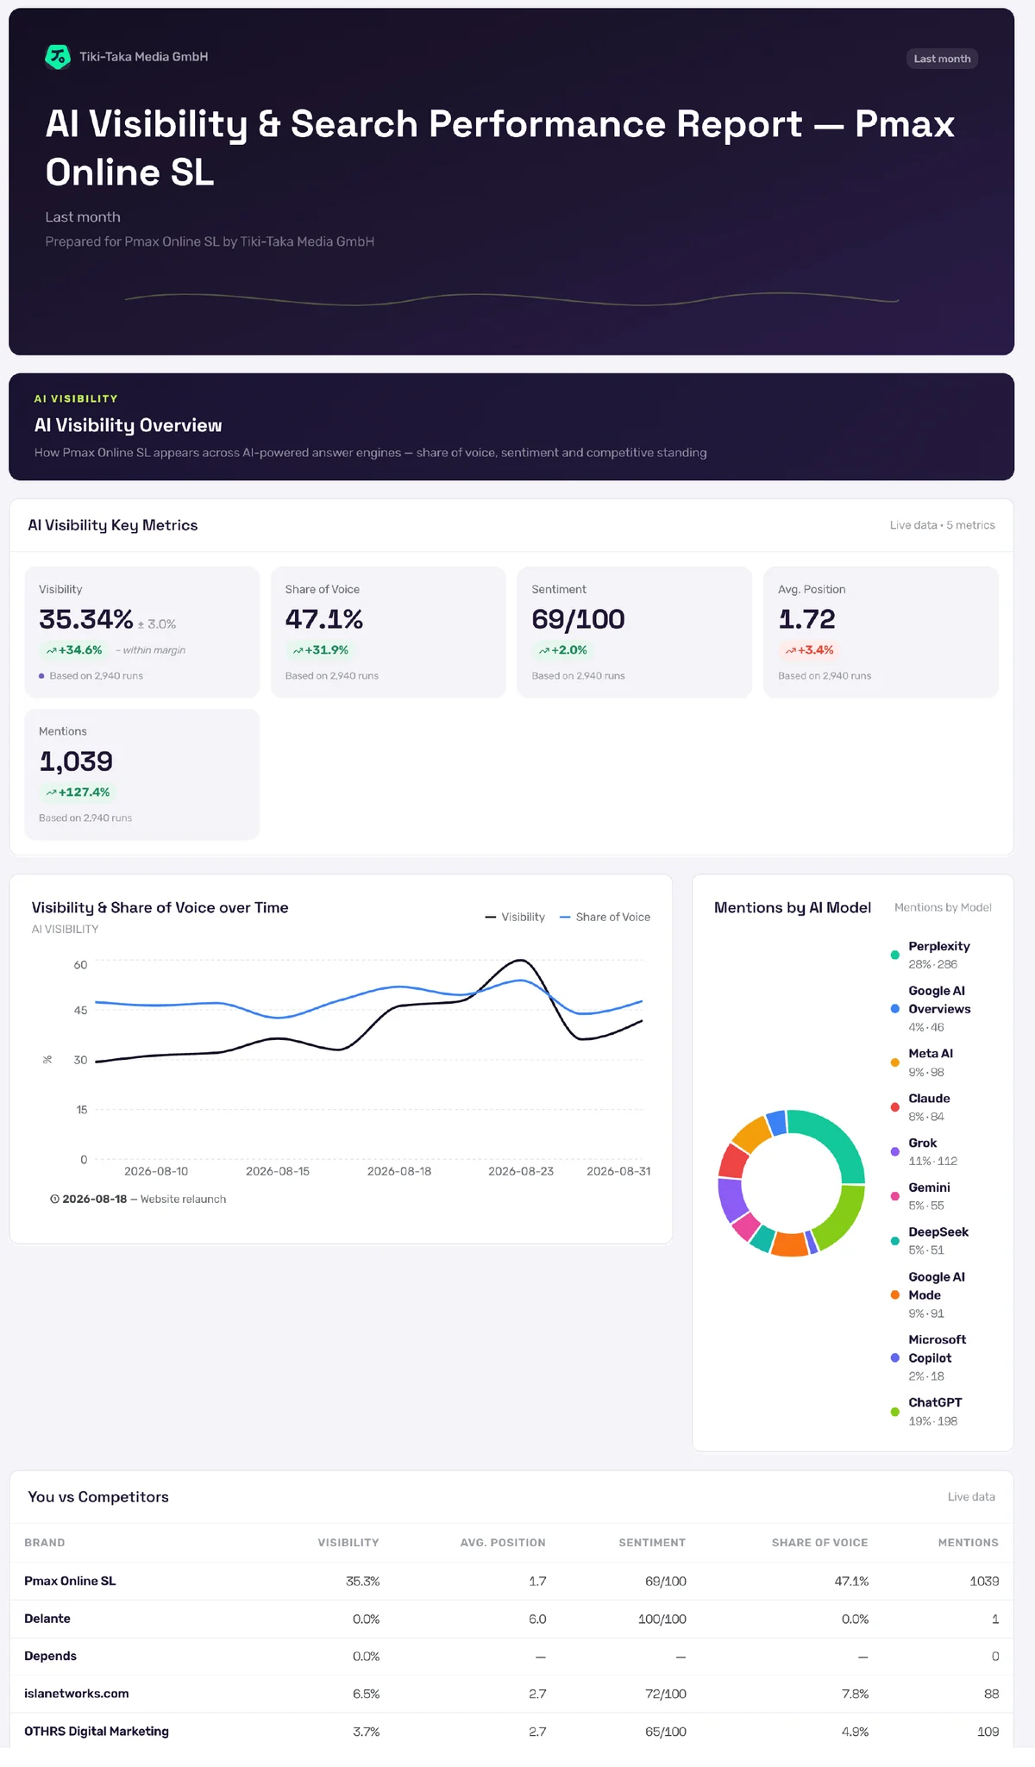Click the 7.8% share of voice cell
The height and width of the screenshot is (1767, 1035).
(x=855, y=1695)
